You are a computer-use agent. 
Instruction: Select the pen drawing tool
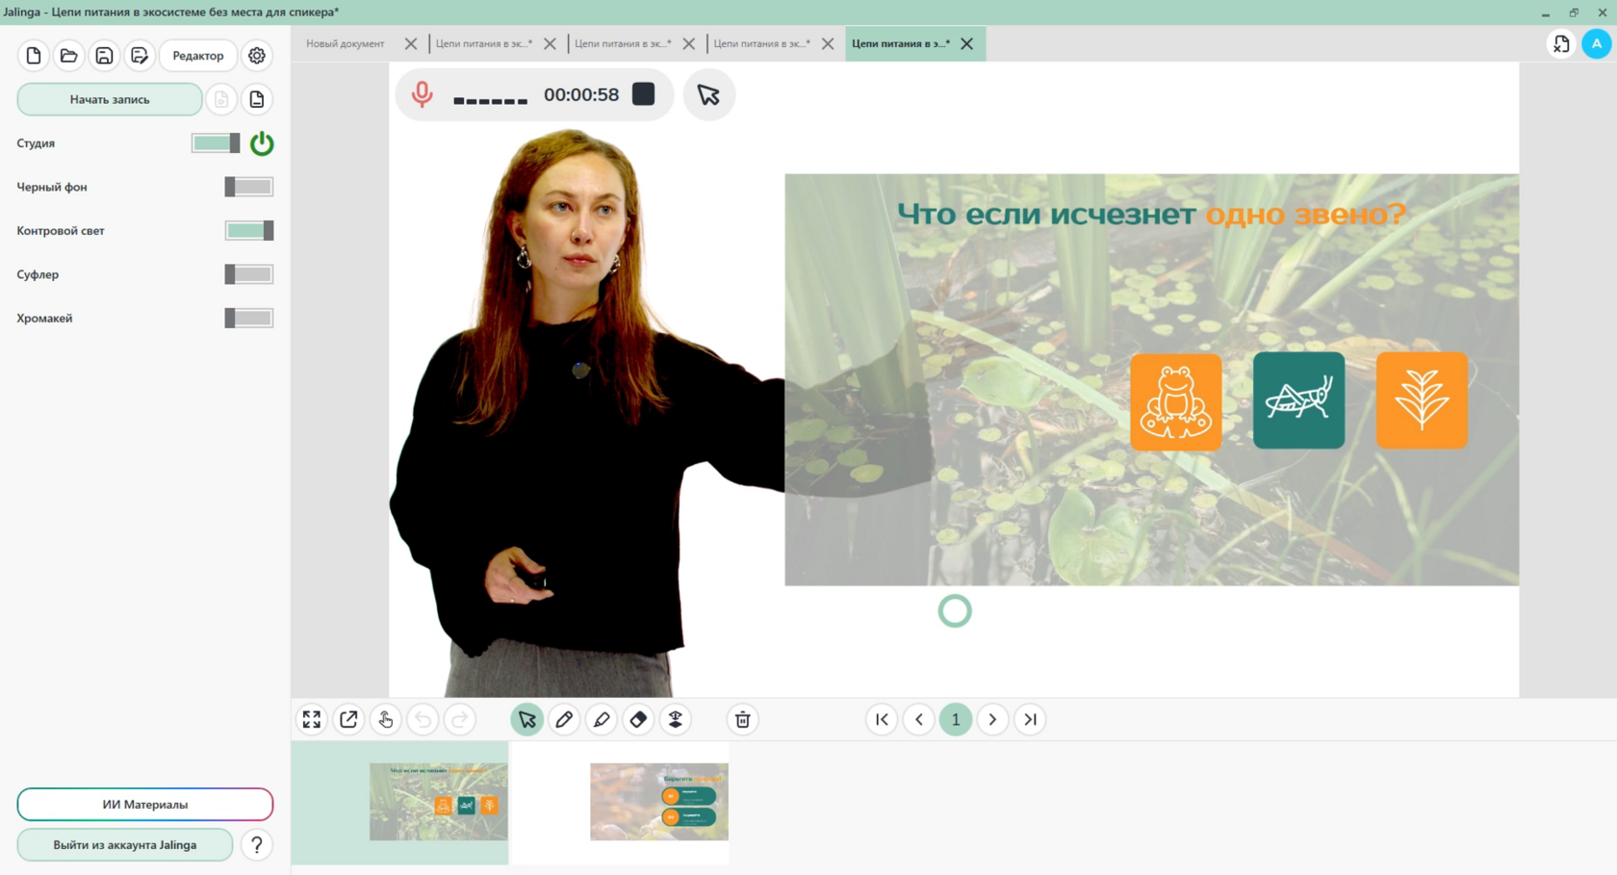pyautogui.click(x=564, y=719)
